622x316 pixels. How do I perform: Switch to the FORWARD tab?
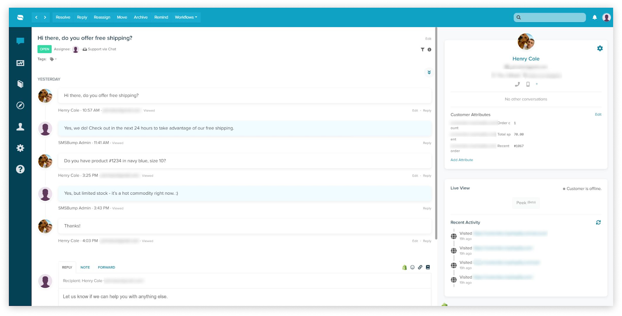tap(107, 267)
